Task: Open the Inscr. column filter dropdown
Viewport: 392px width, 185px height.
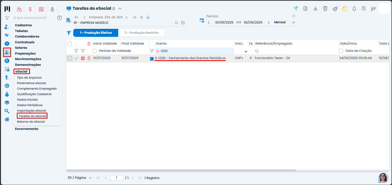Action: pos(246,51)
